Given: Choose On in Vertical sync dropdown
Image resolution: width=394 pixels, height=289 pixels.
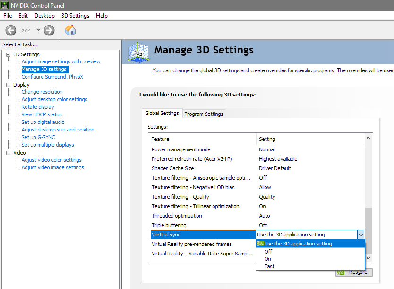Looking at the screenshot, I should [310, 259].
